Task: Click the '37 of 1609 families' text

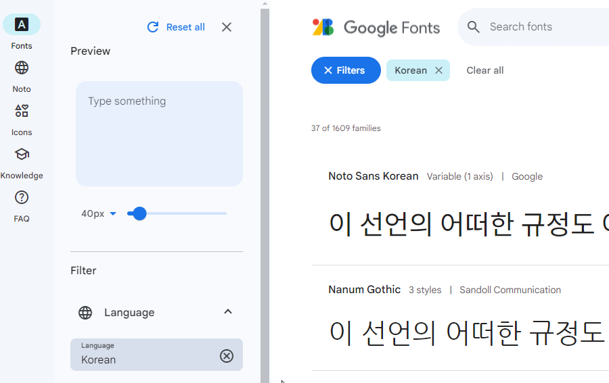Action: (x=346, y=128)
